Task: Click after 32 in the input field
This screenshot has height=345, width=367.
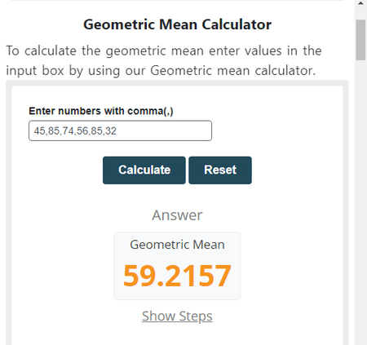Action: 118,131
